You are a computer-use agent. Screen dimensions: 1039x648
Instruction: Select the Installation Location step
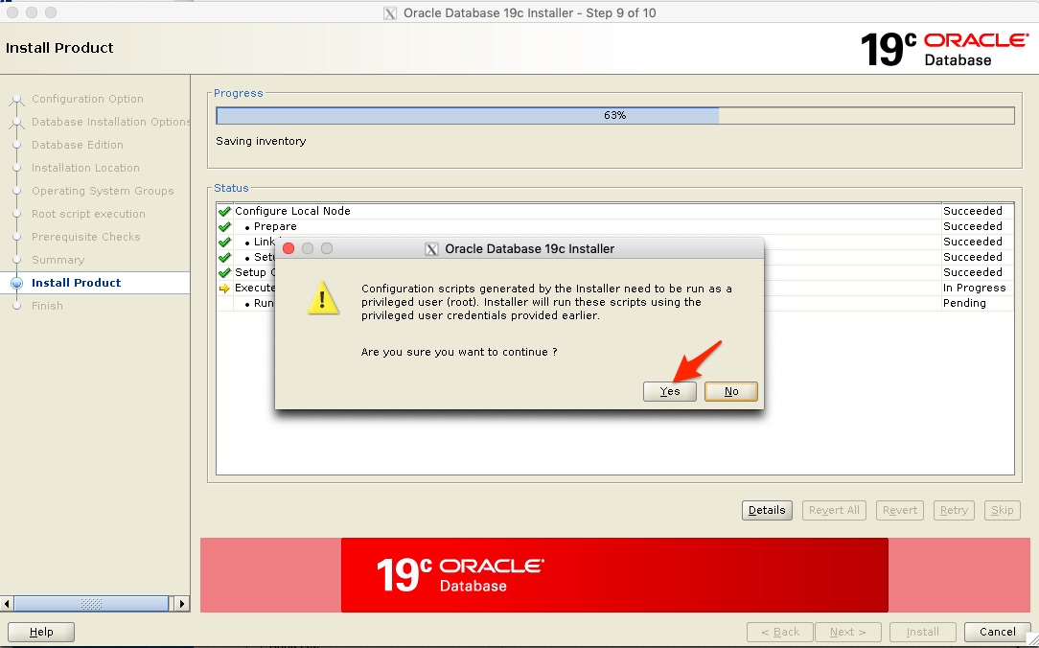[85, 169]
